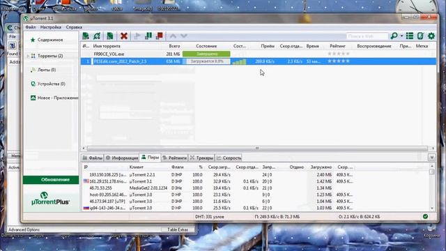This screenshot has width=446, height=251.
Task: Click Advanced Options in the background window
Action: (24, 229)
